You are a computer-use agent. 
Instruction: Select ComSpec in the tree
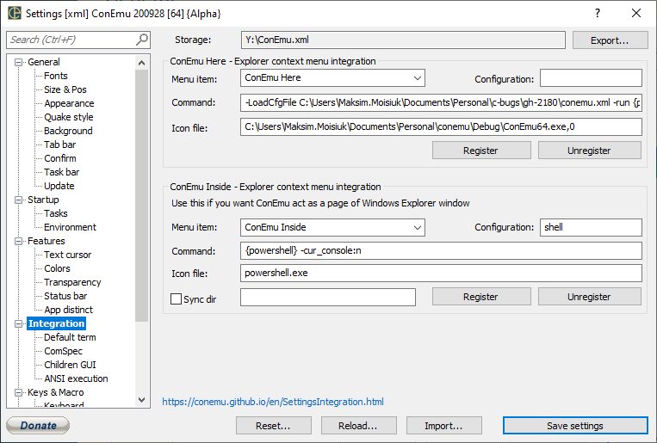[63, 351]
